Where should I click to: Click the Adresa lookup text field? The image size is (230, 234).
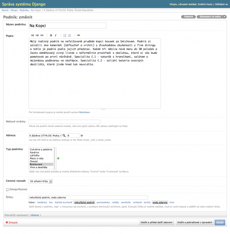45,136
